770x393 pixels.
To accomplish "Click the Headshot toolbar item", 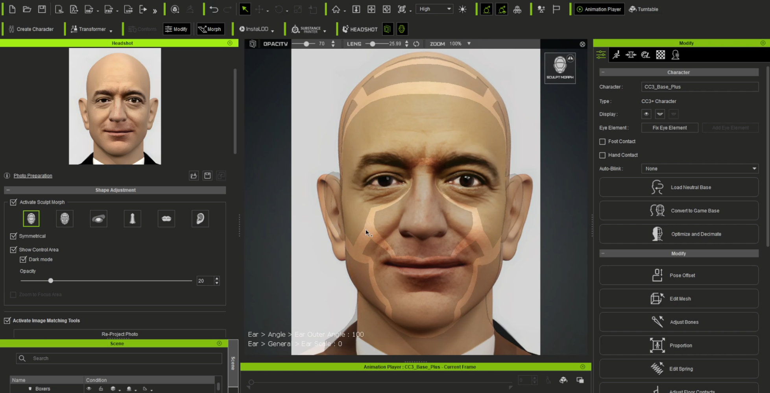I will tap(360, 29).
